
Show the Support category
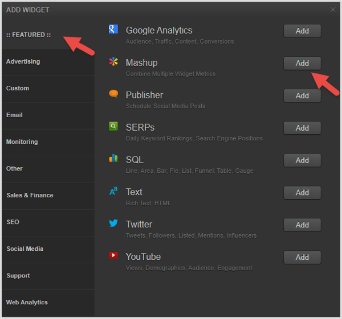[x=48, y=276]
